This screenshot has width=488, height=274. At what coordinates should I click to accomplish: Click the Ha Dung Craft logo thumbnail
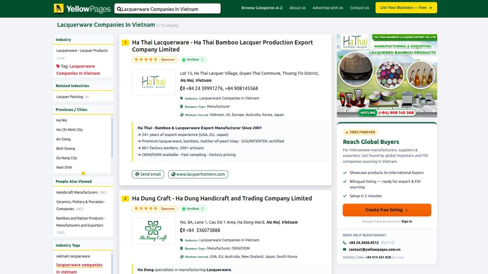pyautogui.click(x=154, y=231)
